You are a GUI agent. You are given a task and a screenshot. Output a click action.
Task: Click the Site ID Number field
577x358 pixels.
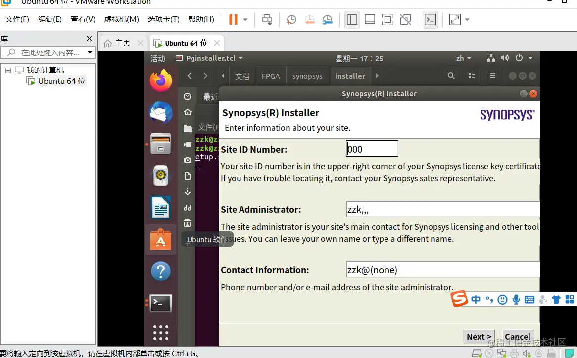point(372,149)
